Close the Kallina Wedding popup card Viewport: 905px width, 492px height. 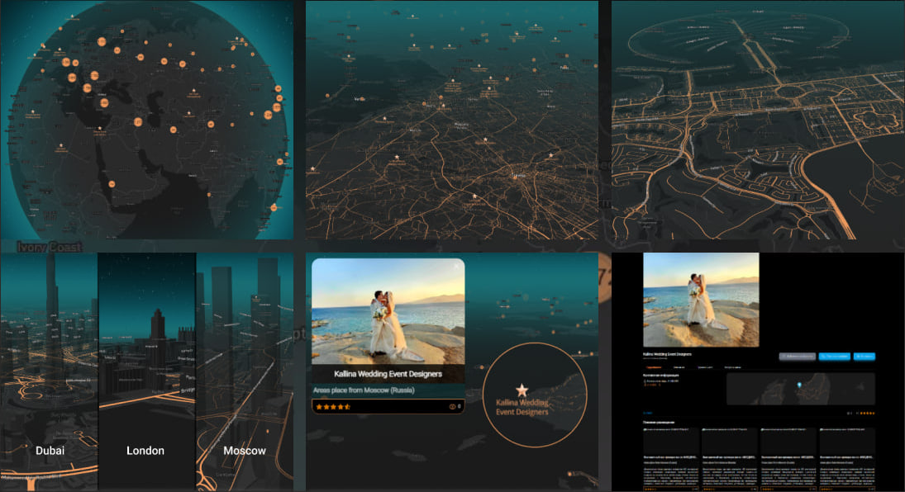(x=455, y=267)
